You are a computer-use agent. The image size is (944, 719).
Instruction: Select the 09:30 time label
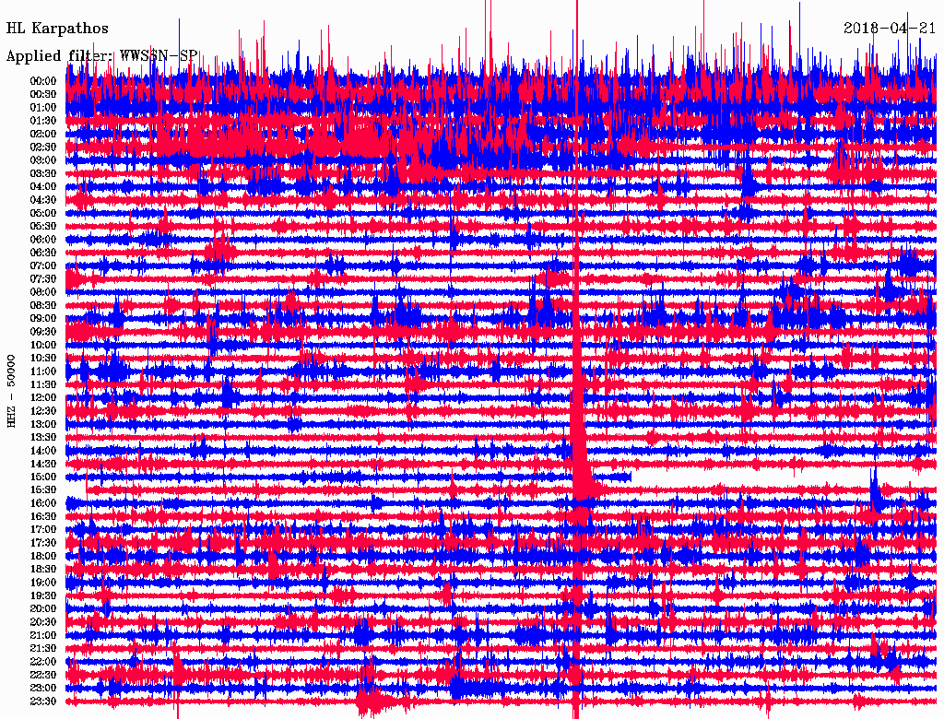click(x=42, y=332)
